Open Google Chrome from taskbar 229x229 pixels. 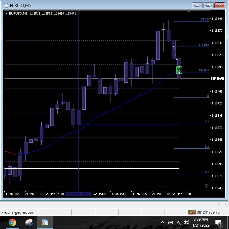(13, 222)
